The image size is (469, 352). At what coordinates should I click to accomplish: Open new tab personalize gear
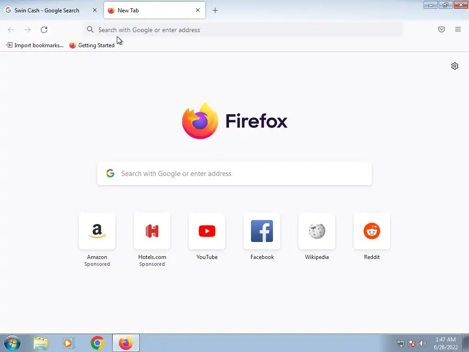(x=455, y=66)
